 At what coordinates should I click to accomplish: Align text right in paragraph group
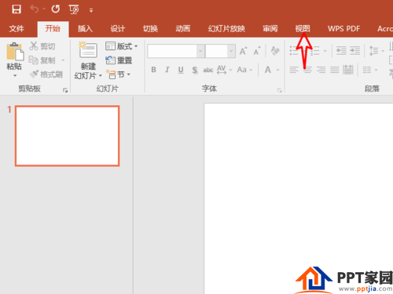coord(321,70)
